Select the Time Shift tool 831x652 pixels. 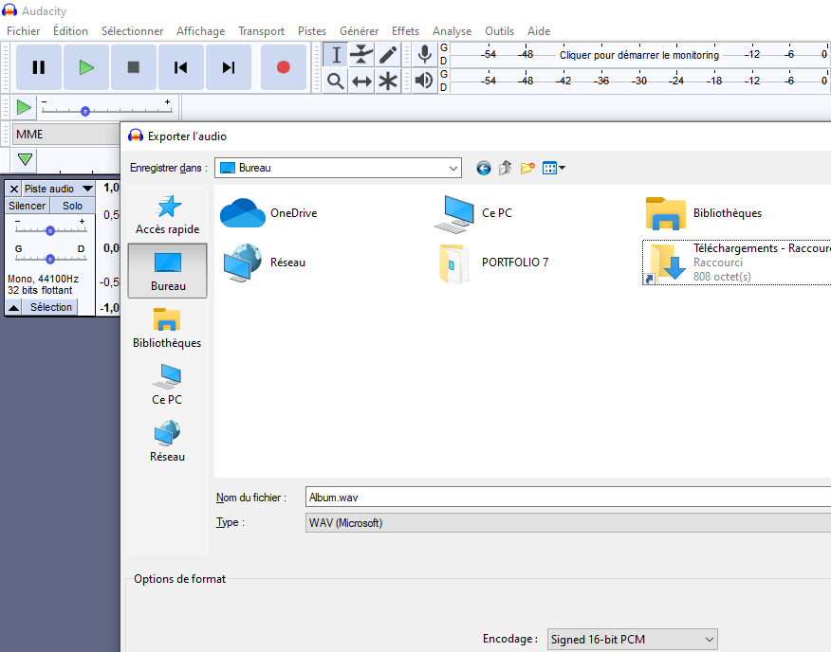click(361, 81)
